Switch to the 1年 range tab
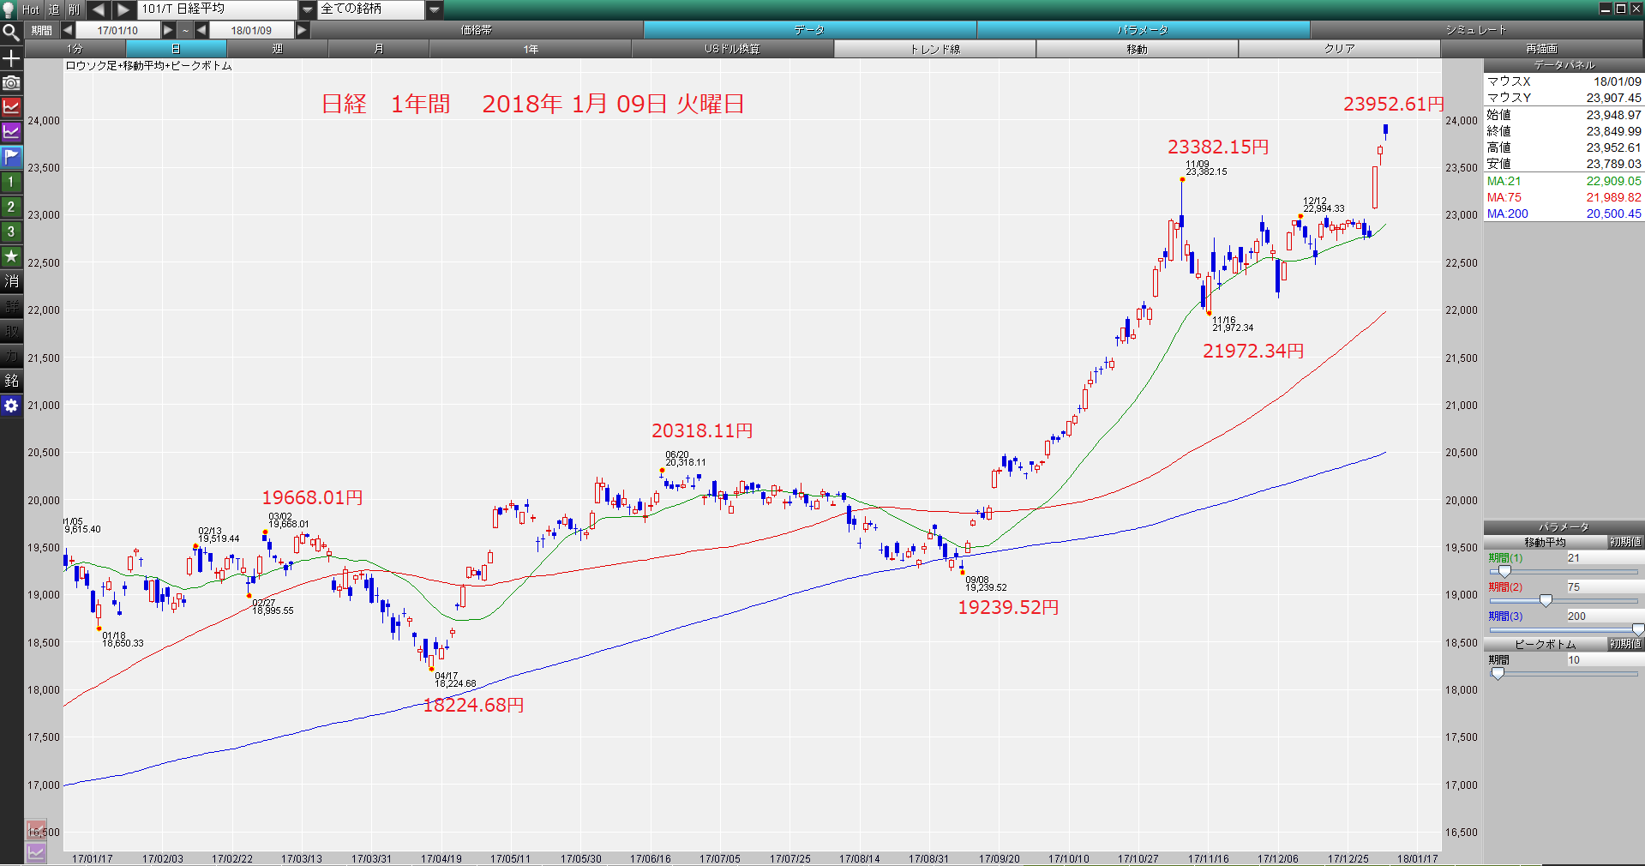This screenshot has height=866, width=1645. click(x=531, y=49)
